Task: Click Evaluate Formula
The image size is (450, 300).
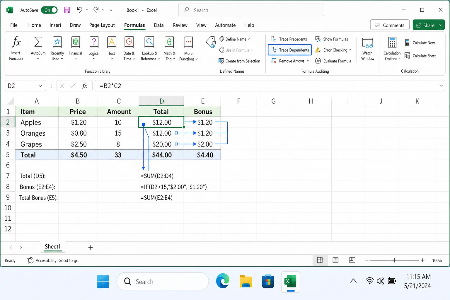Action: pos(333,61)
